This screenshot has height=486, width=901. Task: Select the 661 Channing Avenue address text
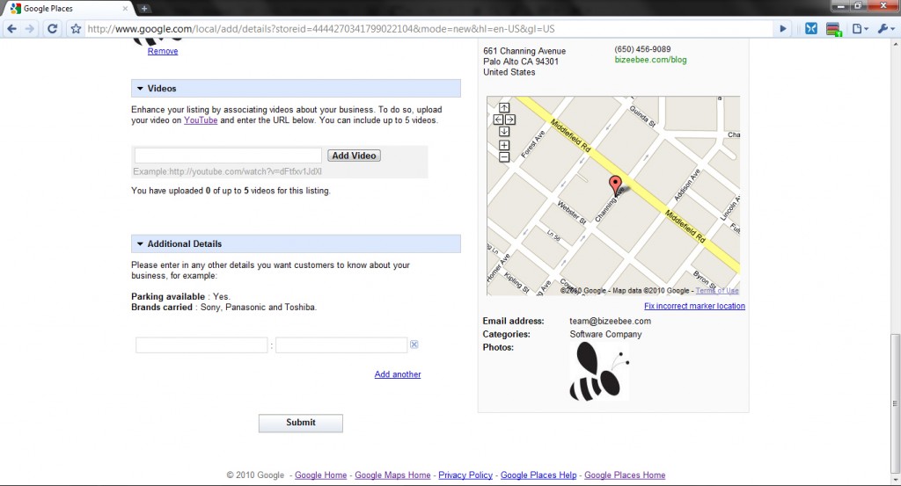point(524,51)
